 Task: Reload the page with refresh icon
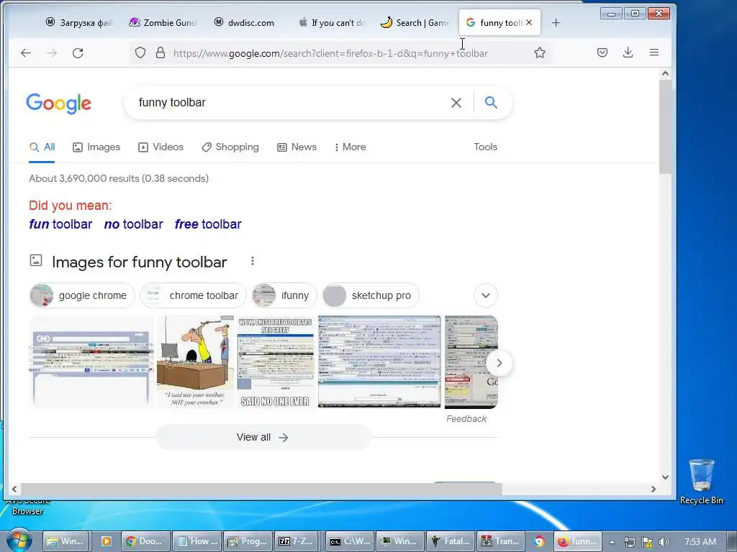78,53
